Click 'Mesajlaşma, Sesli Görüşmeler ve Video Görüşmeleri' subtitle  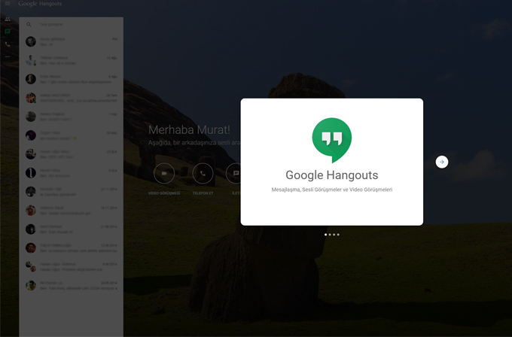point(332,190)
